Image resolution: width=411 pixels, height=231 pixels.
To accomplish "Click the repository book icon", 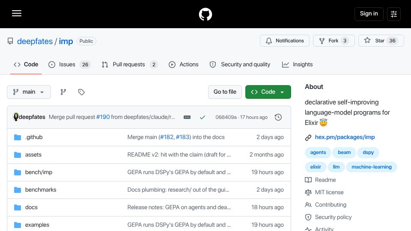I will [10, 41].
